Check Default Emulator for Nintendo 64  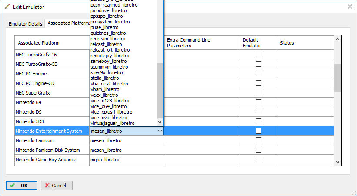pyautogui.click(x=258, y=102)
